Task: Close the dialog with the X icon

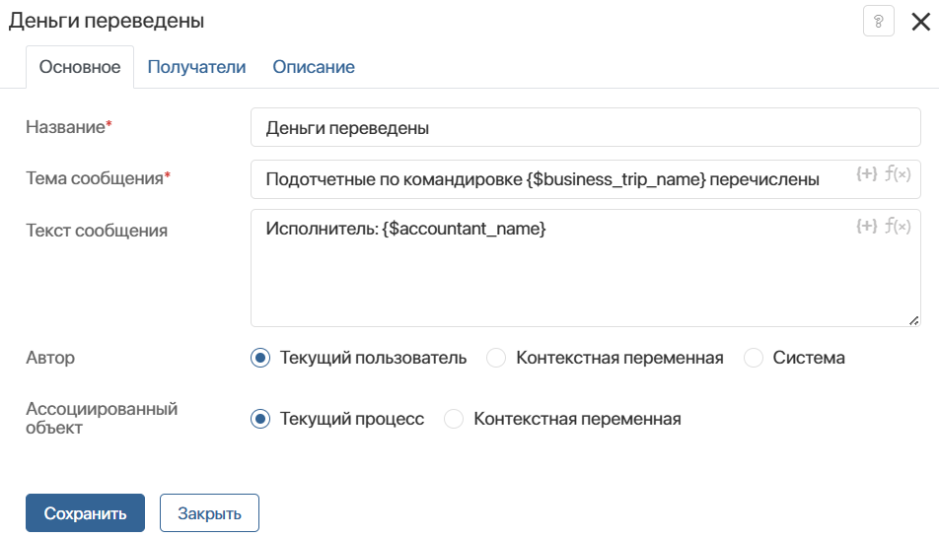Action: tap(920, 22)
